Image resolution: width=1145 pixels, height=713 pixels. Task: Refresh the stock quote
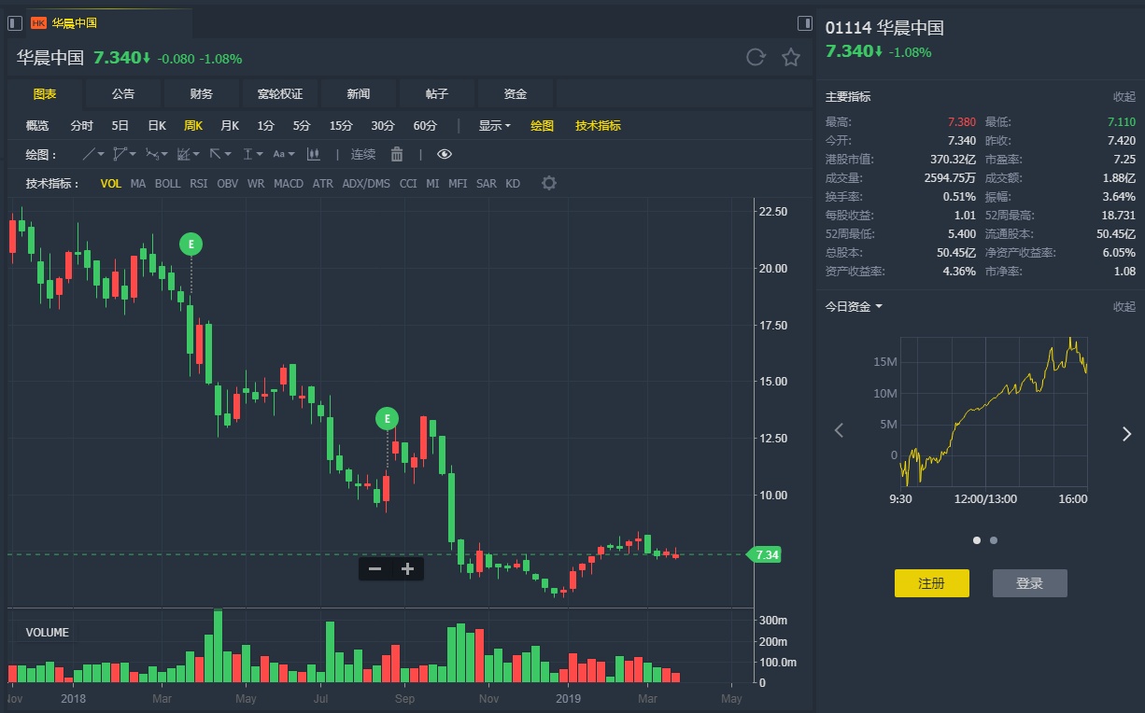756,58
